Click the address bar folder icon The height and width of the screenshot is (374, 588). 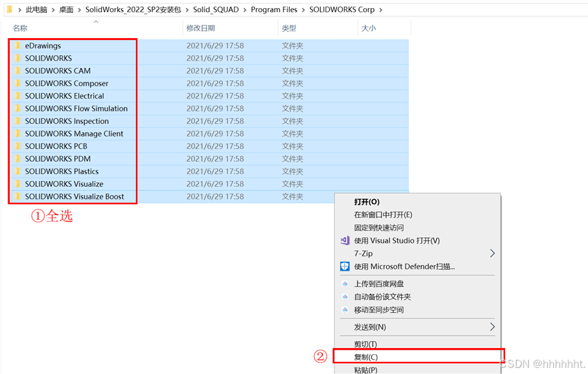click(10, 10)
